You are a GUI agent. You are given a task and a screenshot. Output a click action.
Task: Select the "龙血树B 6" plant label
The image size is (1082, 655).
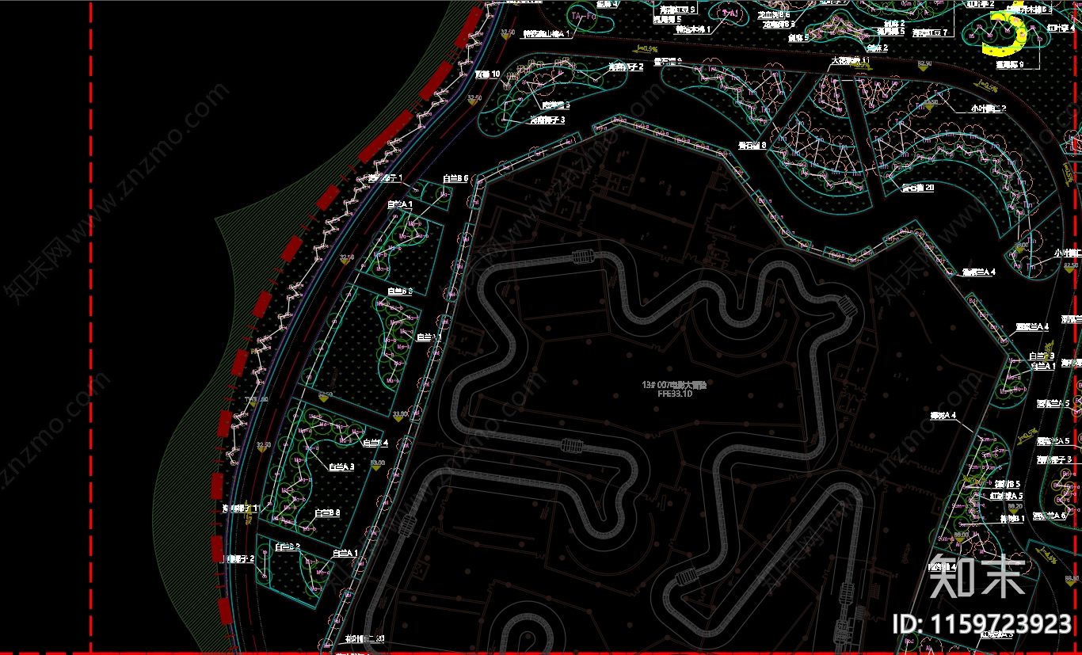[774, 15]
